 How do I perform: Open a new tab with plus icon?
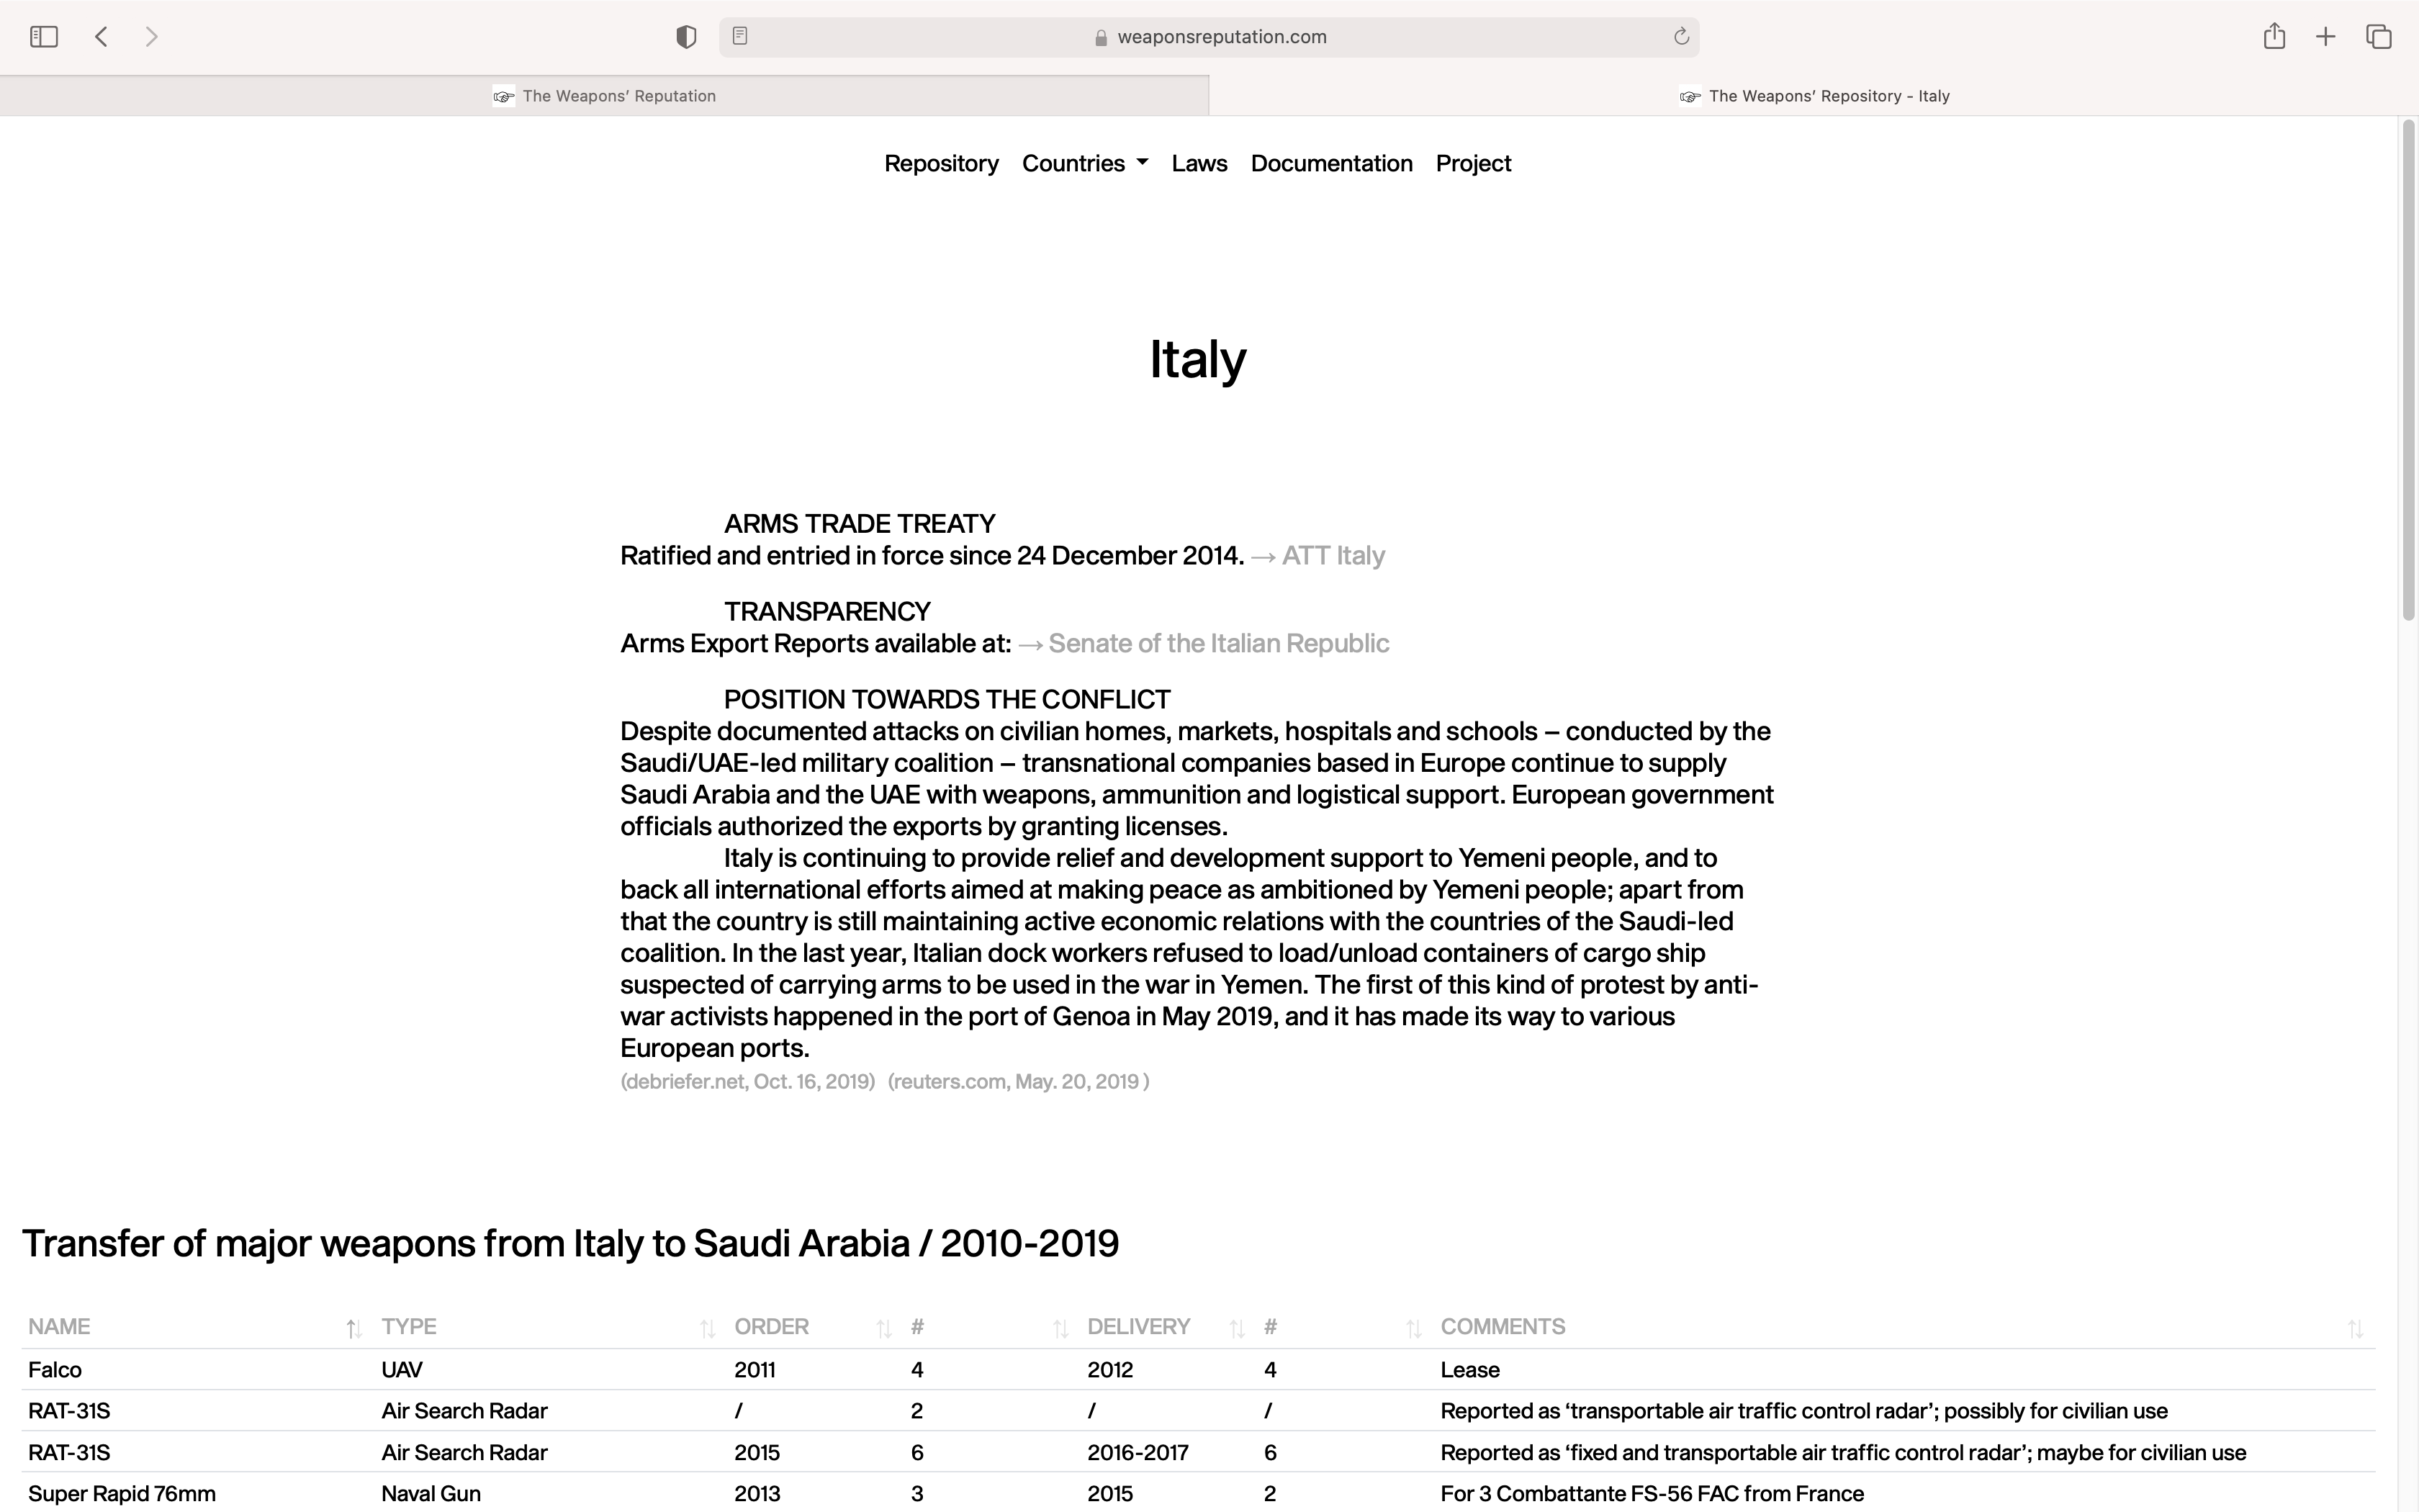point(2325,37)
